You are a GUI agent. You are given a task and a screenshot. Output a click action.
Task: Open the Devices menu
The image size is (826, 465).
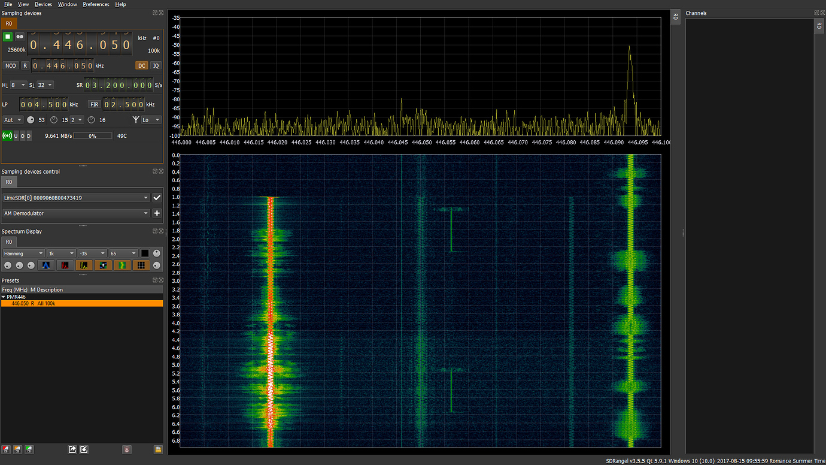point(43,4)
